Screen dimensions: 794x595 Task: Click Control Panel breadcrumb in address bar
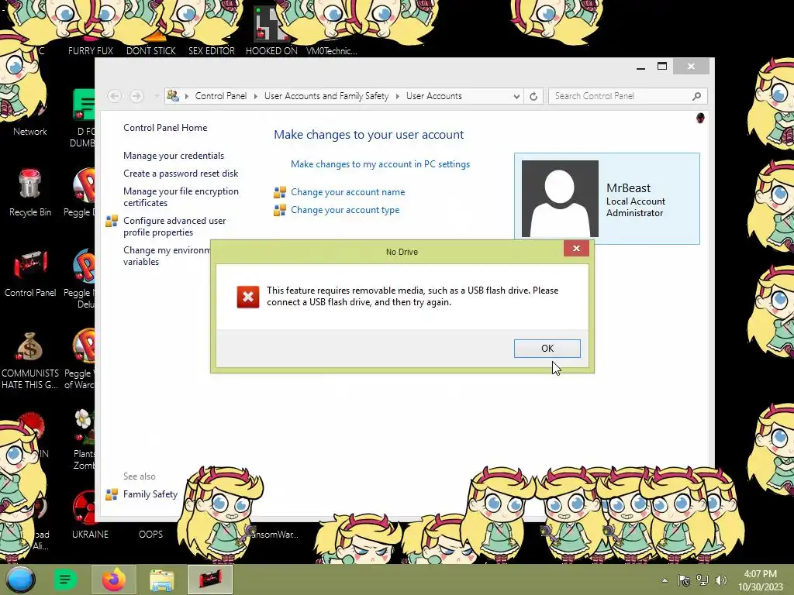(220, 96)
